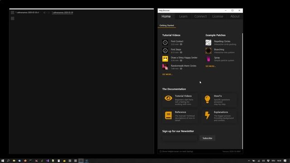Switch to the About tab
The height and width of the screenshot is (163, 290).
coord(235,16)
